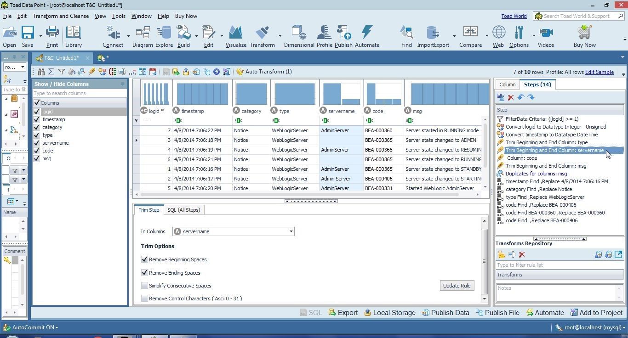The height and width of the screenshot is (338, 628).
Task: Open the Videos toolbar item
Action: tap(546, 37)
